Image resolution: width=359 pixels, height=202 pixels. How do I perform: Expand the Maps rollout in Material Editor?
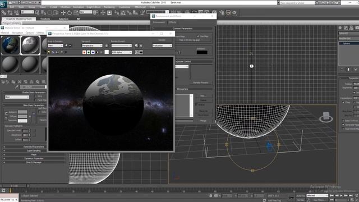click(x=34, y=155)
